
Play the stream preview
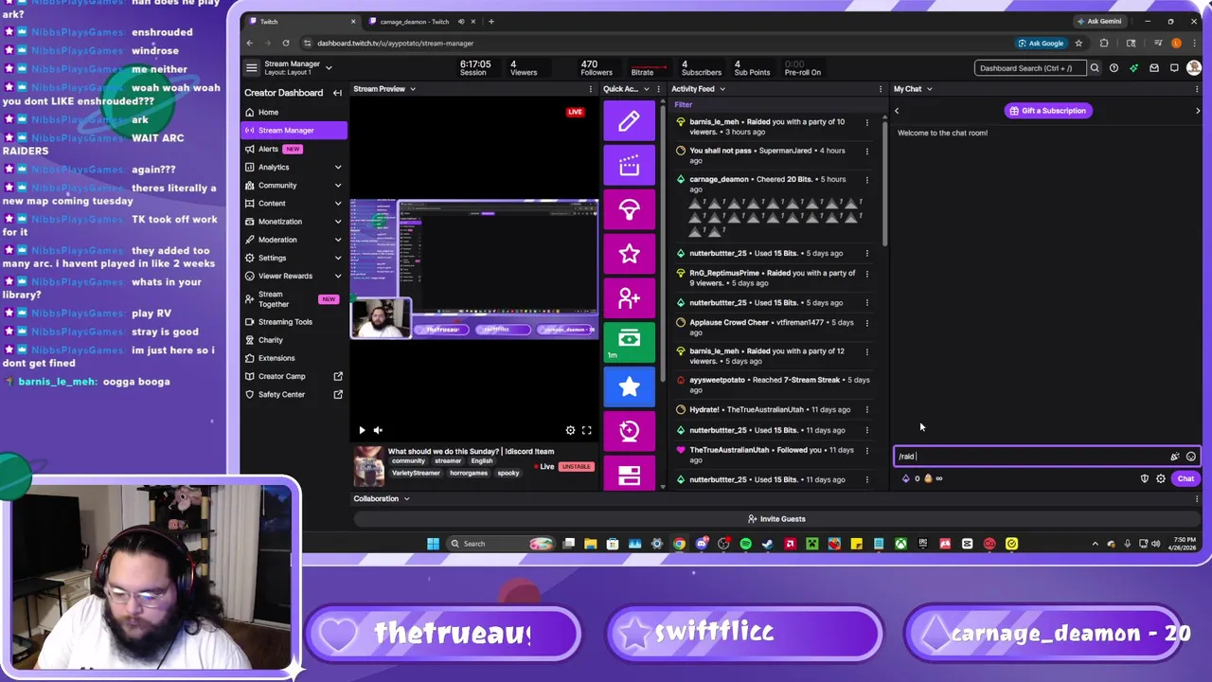point(362,430)
